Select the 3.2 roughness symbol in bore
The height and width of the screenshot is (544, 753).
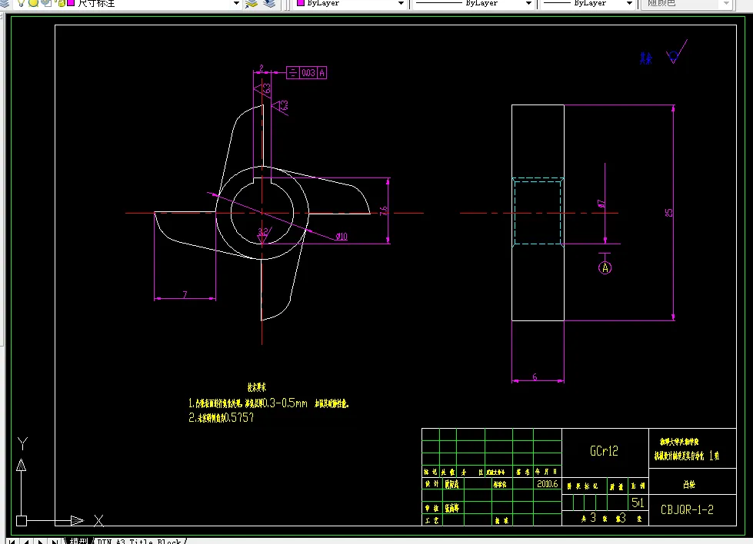coord(263,234)
